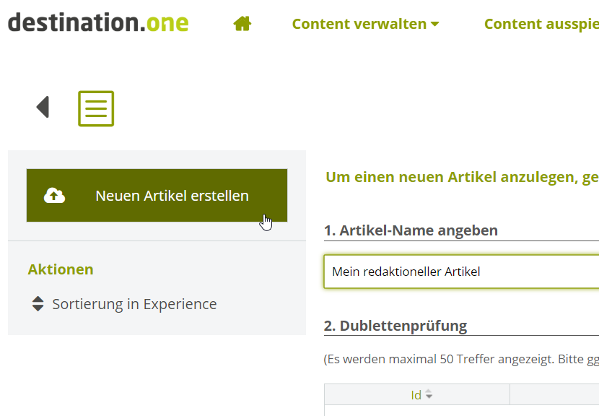This screenshot has width=599, height=416.
Task: Open the list view icon
Action: click(96, 108)
